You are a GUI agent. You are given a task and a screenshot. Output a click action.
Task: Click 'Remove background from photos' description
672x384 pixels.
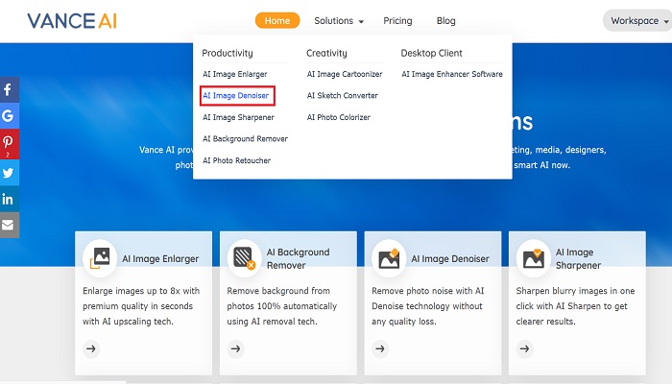click(282, 306)
